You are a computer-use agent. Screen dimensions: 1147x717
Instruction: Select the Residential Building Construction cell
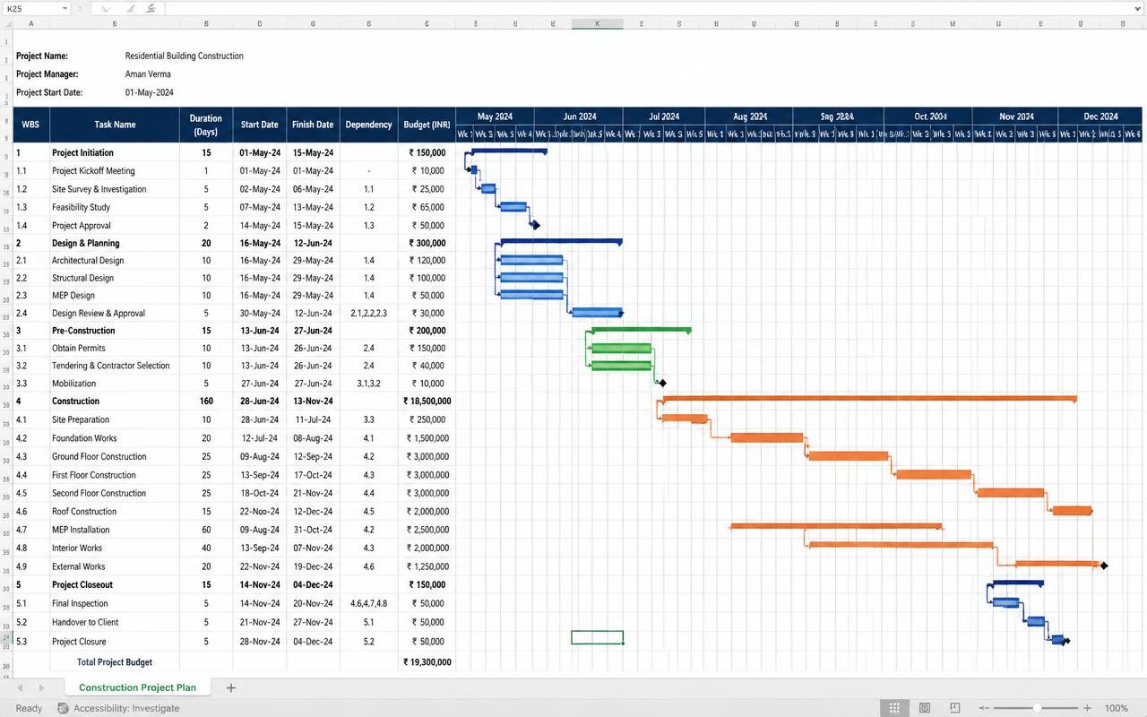(x=185, y=56)
